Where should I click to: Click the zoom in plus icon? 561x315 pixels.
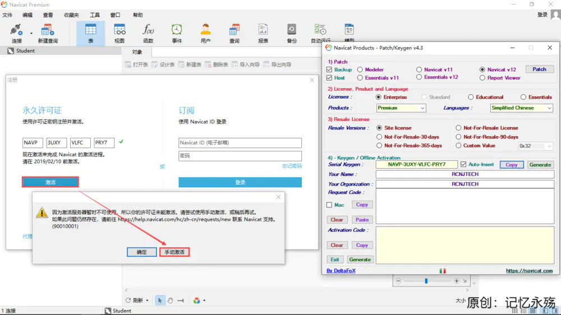(457, 281)
